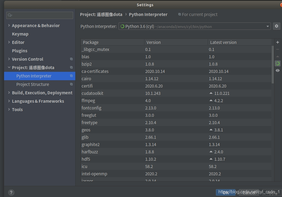Image resolution: width=282 pixels, height=197 pixels.
Task: Click the minus icon to uninstall package
Action: pos(277,49)
